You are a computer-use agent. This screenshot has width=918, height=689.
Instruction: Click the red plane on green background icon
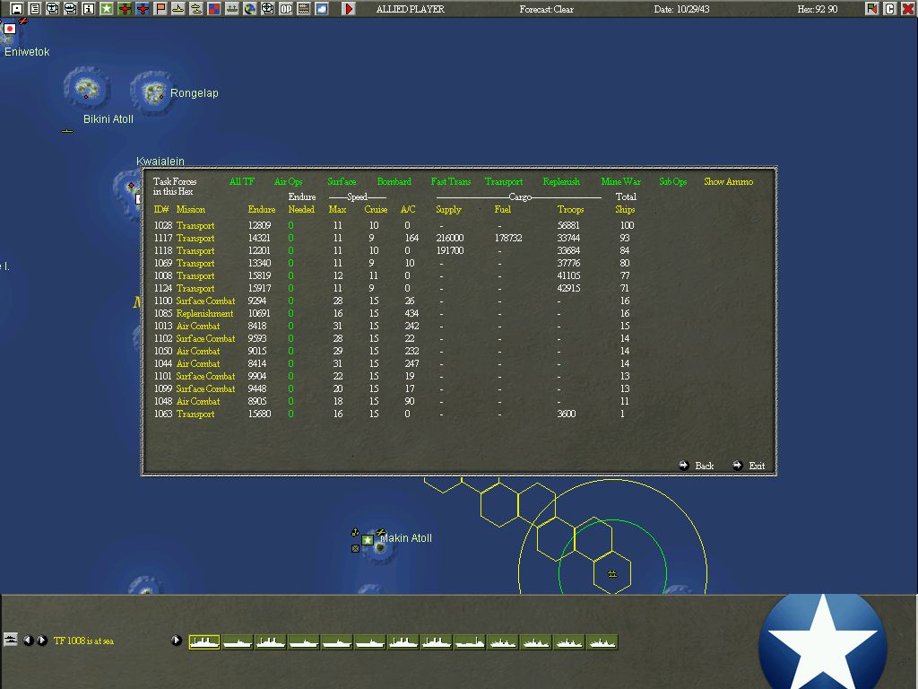(x=124, y=9)
